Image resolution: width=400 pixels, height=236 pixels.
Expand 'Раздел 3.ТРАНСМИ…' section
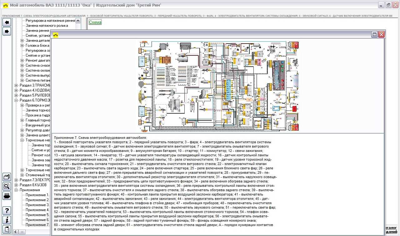(16, 85)
